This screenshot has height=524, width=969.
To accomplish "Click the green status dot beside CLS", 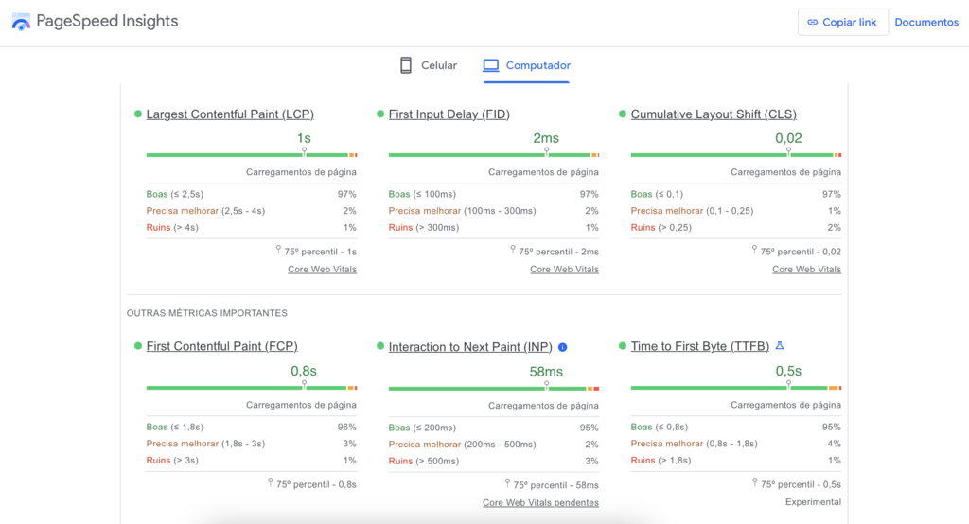I will coord(623,114).
